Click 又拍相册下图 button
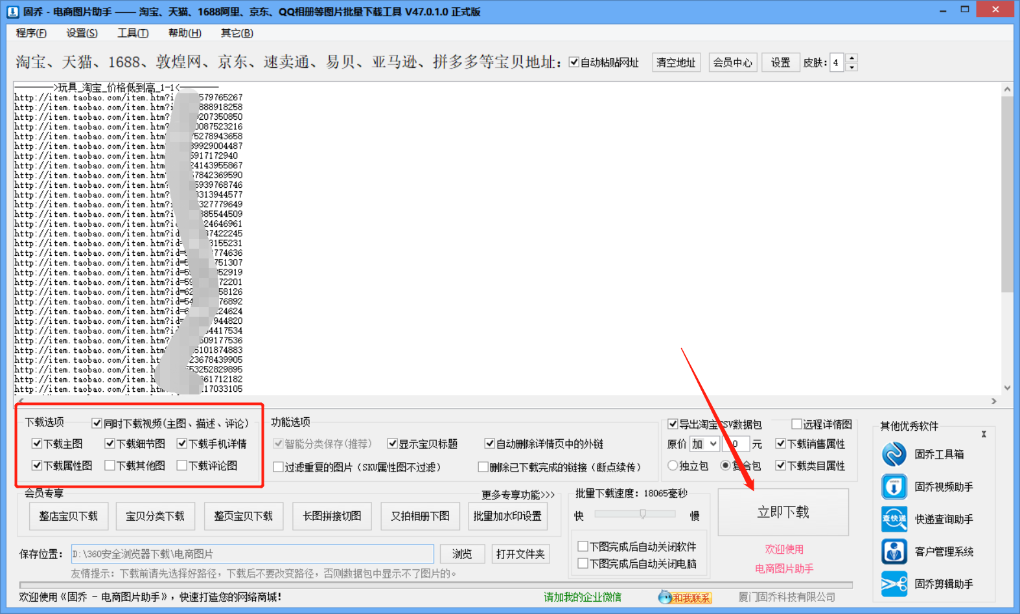The width and height of the screenshot is (1020, 614). pyautogui.click(x=420, y=516)
